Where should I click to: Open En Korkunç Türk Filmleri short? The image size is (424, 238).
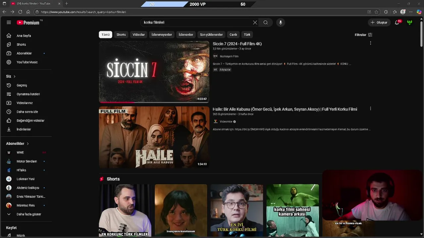click(125, 211)
